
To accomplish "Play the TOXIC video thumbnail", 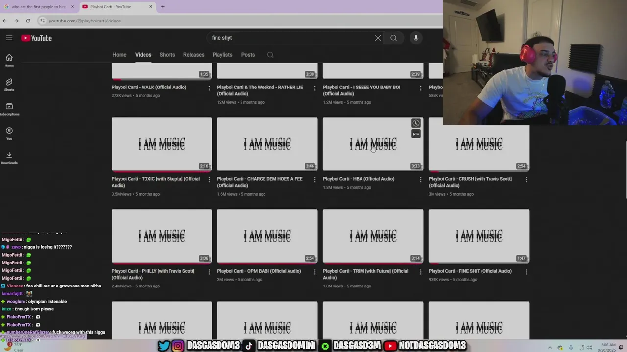I will [162, 144].
